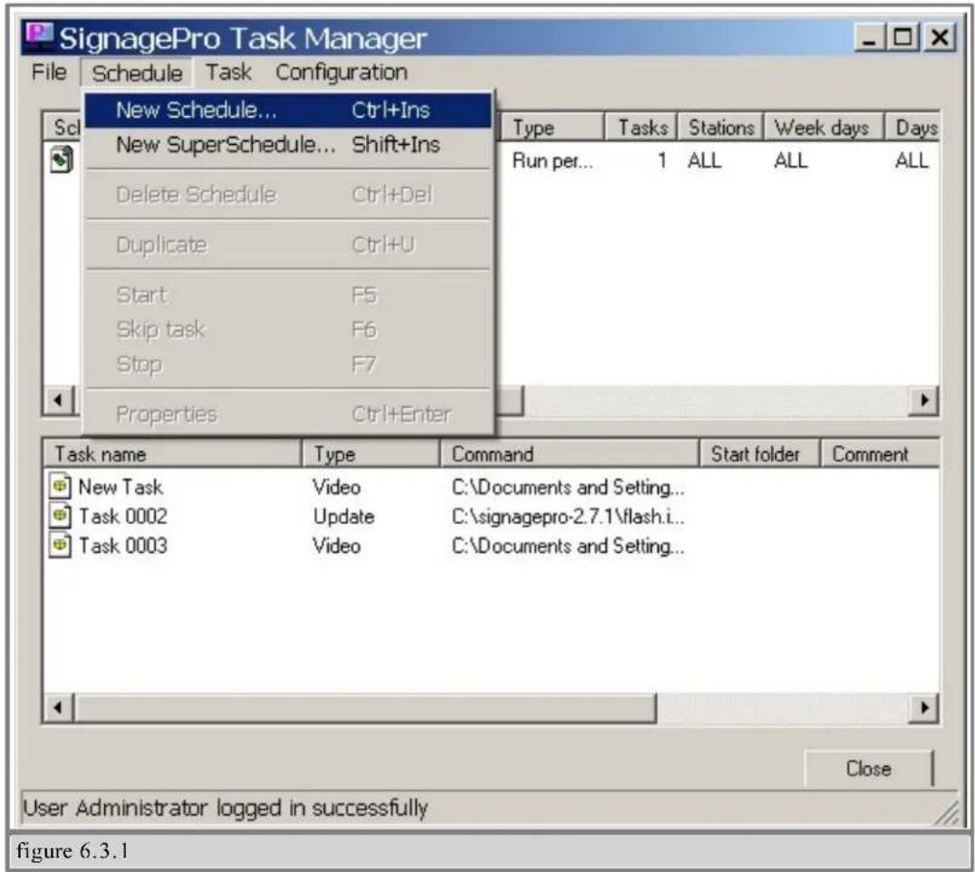Image resolution: width=975 pixels, height=872 pixels.
Task: Click the task list Type column header
Action: (372, 454)
